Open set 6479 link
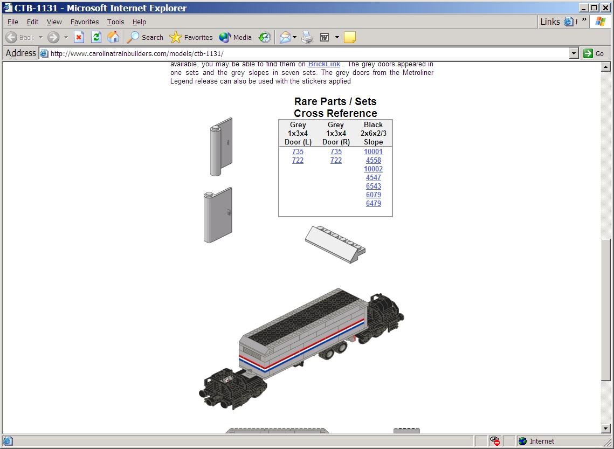Viewport: 614px width, 449px height. [x=373, y=203]
